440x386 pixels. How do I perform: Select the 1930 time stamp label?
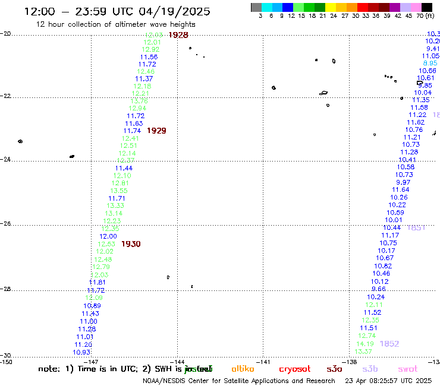click(x=131, y=244)
